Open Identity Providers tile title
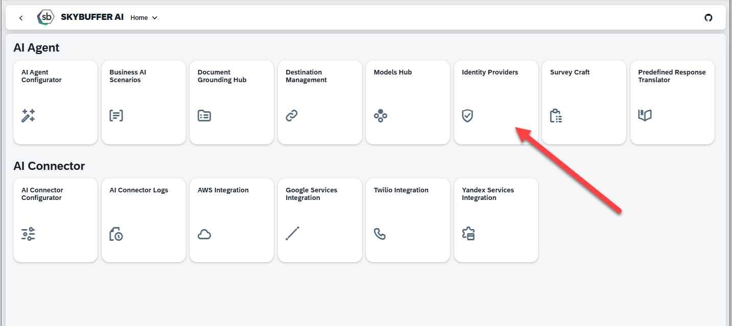Viewport: 732px width, 326px height. pos(490,72)
